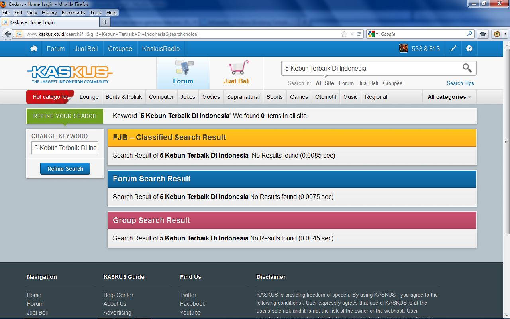Click the Google search field in browser toolbar
Image resolution: width=510 pixels, height=319 pixels.
pos(423,34)
